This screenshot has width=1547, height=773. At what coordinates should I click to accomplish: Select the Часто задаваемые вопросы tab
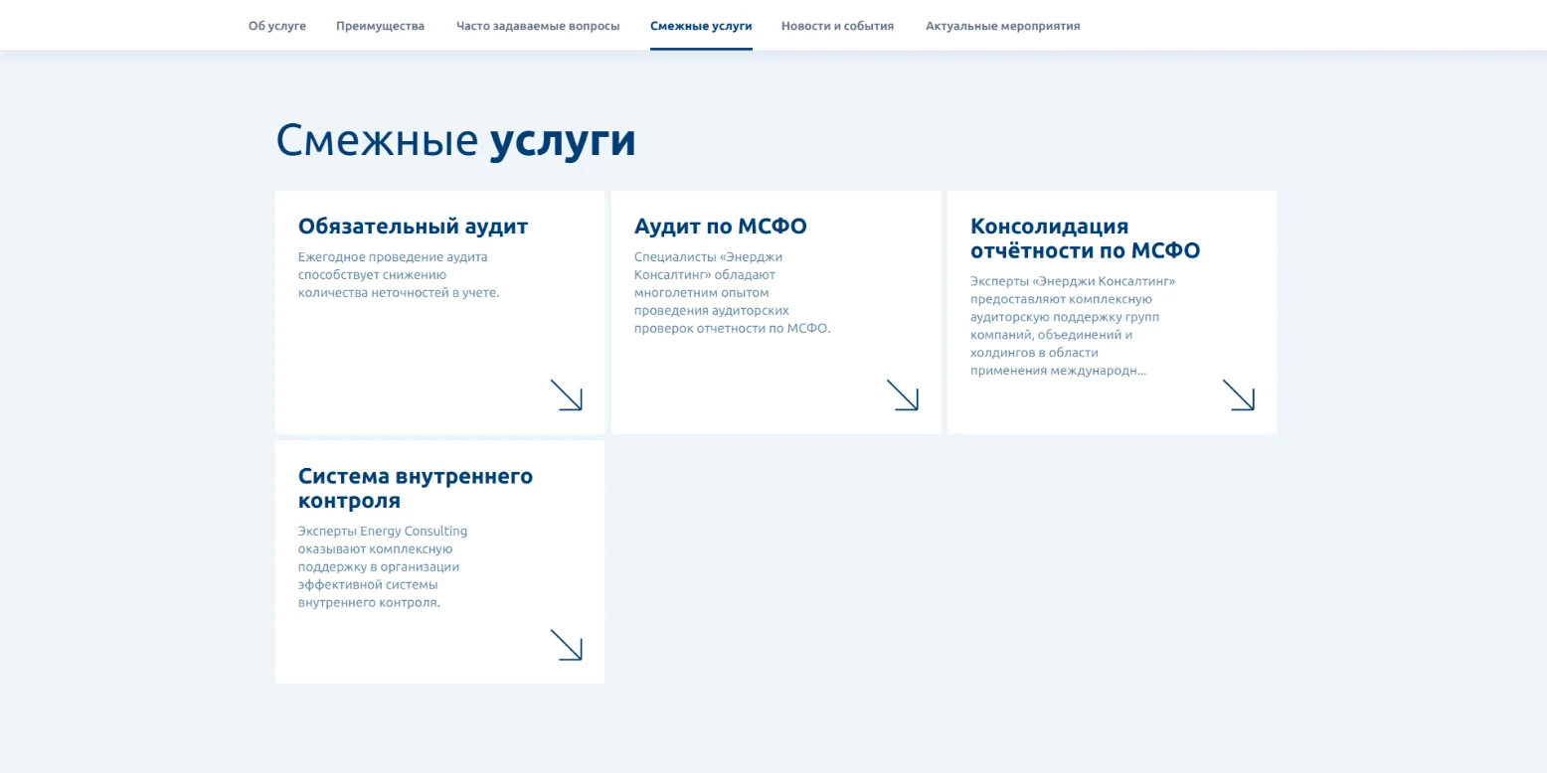[x=538, y=26]
